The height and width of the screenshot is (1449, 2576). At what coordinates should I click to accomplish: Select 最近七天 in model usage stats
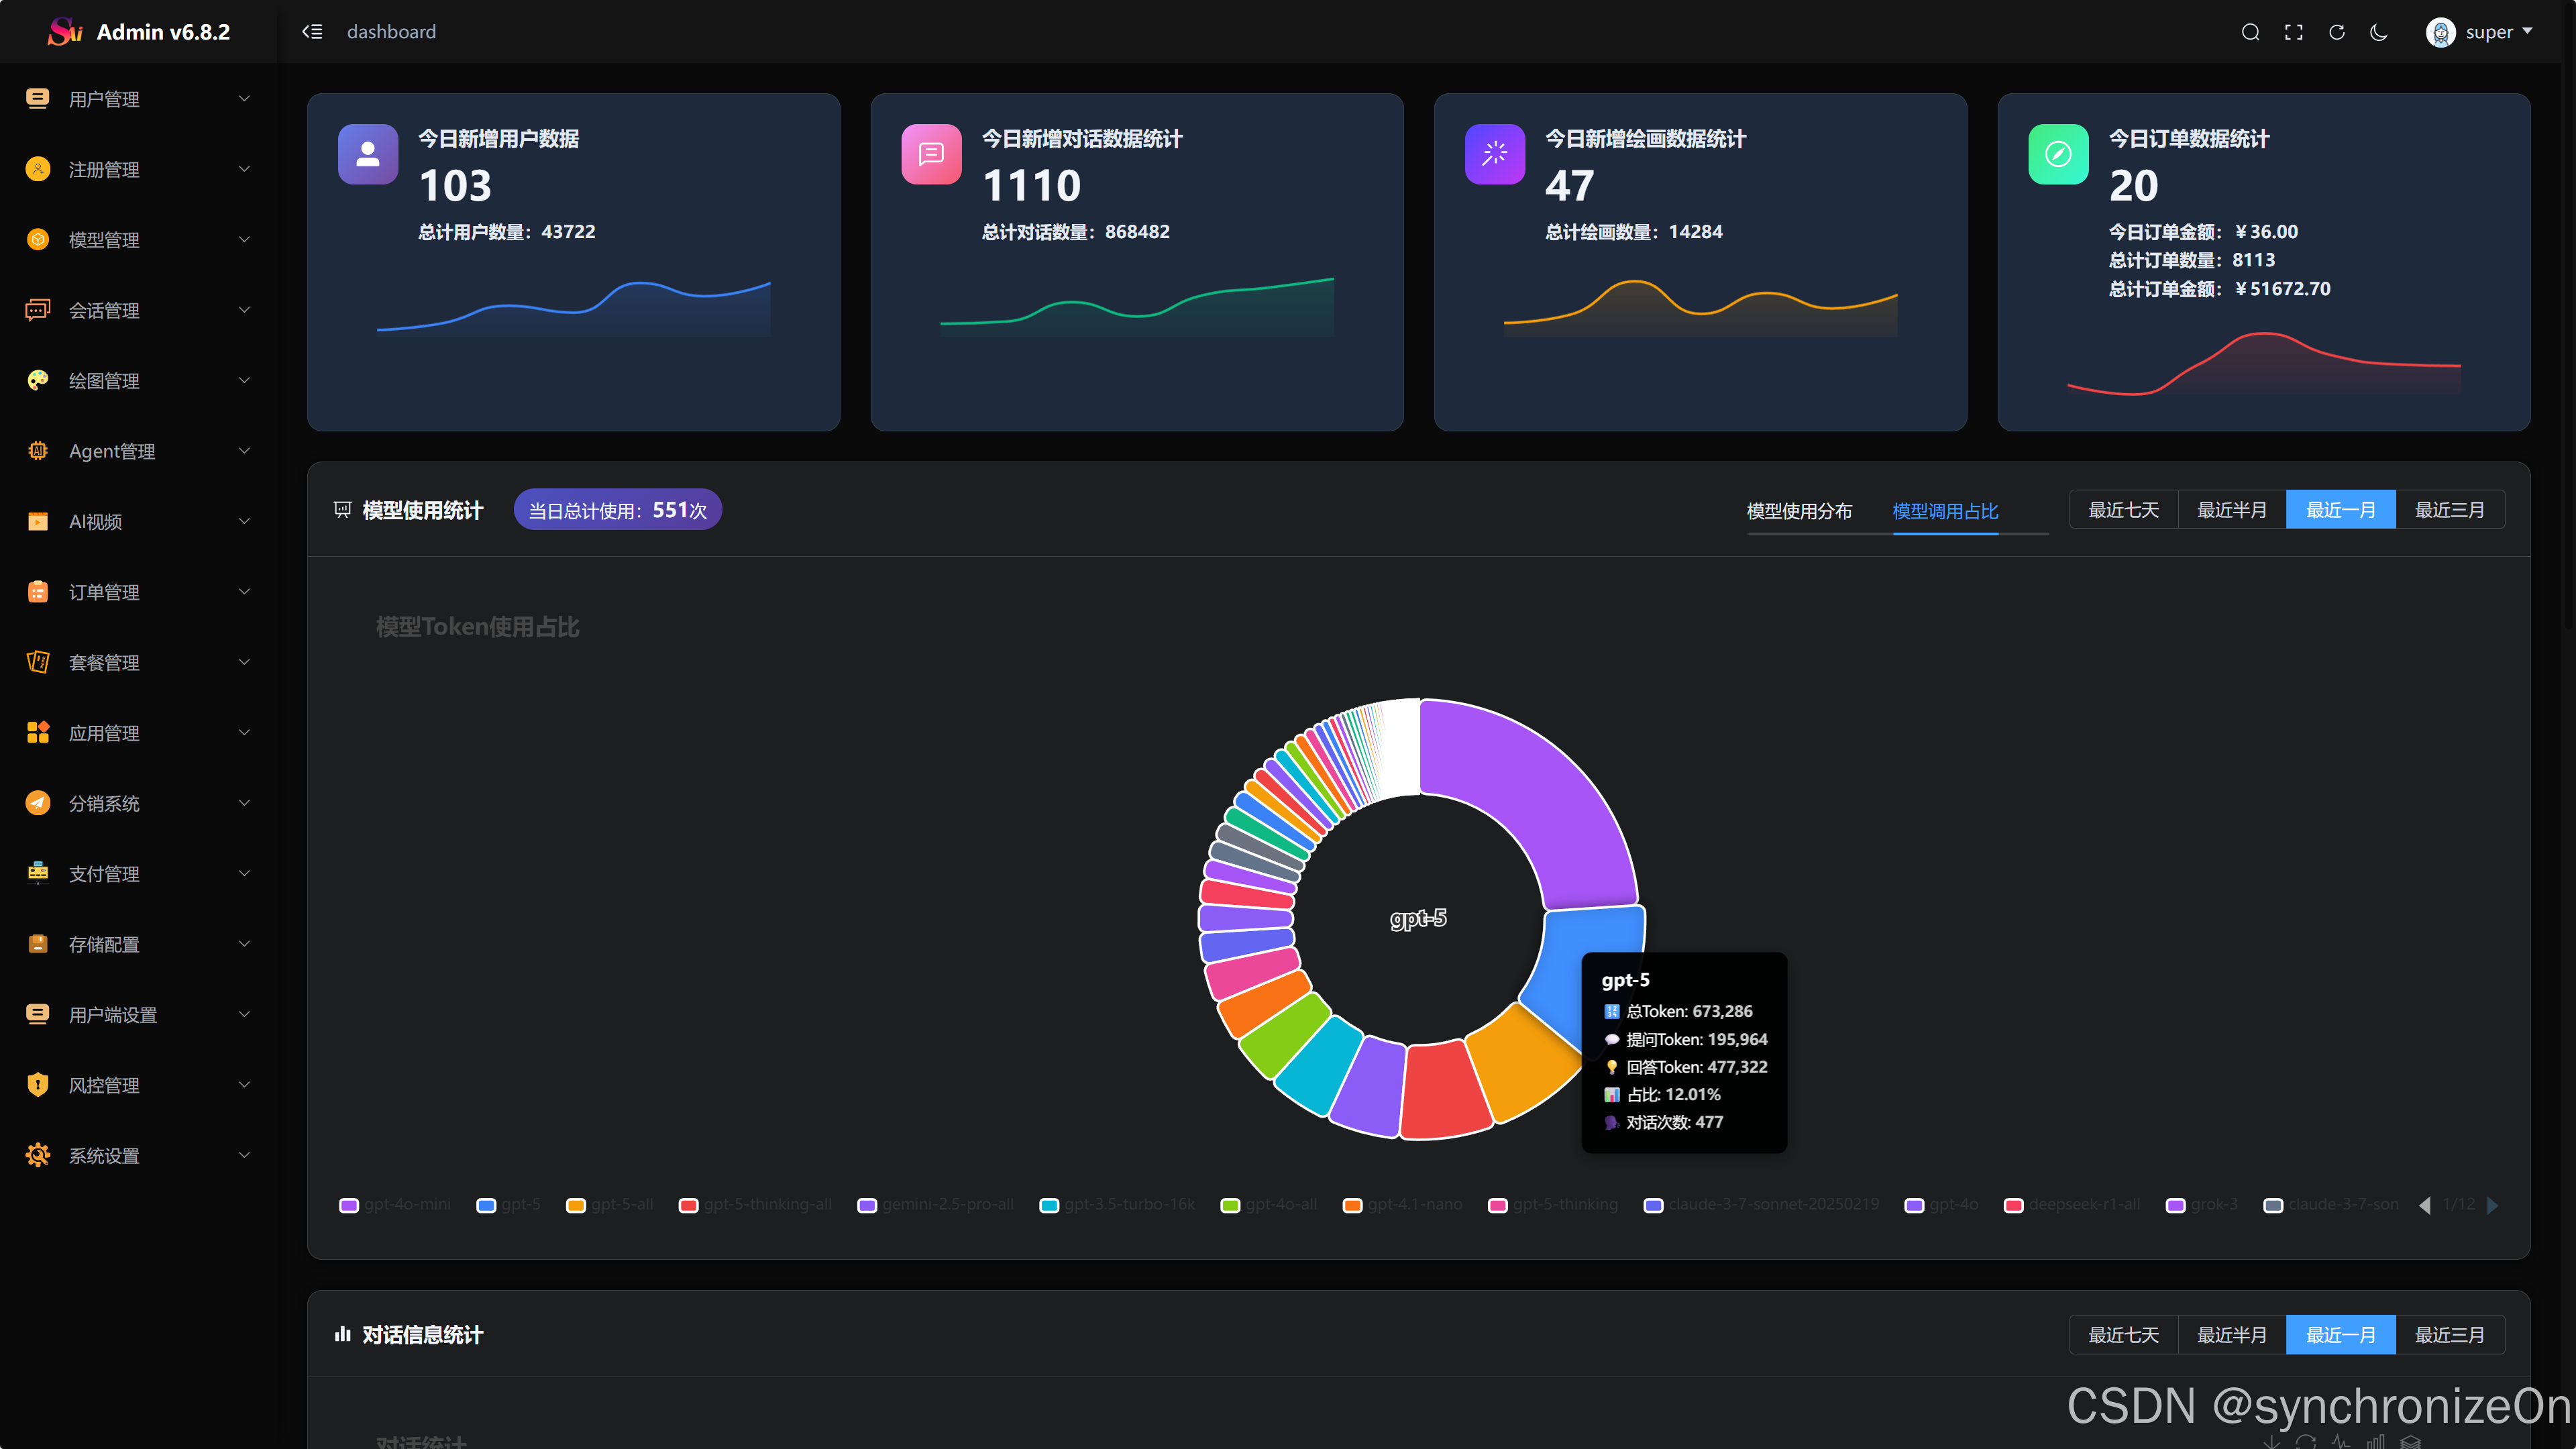click(2123, 510)
